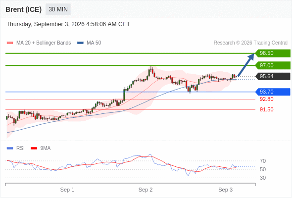Toggle the RSI legend label
This screenshot has height=198, width=292.
[20, 148]
